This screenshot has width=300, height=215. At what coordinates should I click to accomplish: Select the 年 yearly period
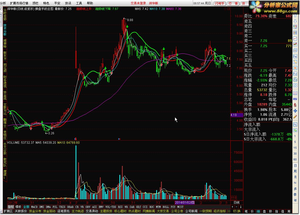click(x=295, y=200)
